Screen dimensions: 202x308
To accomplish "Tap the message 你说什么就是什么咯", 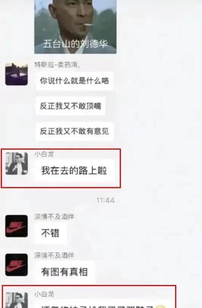I will pos(74,81).
